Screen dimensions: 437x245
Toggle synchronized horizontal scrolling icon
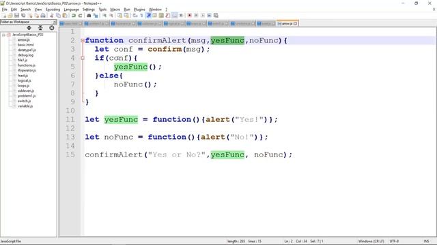click(x=126, y=16)
